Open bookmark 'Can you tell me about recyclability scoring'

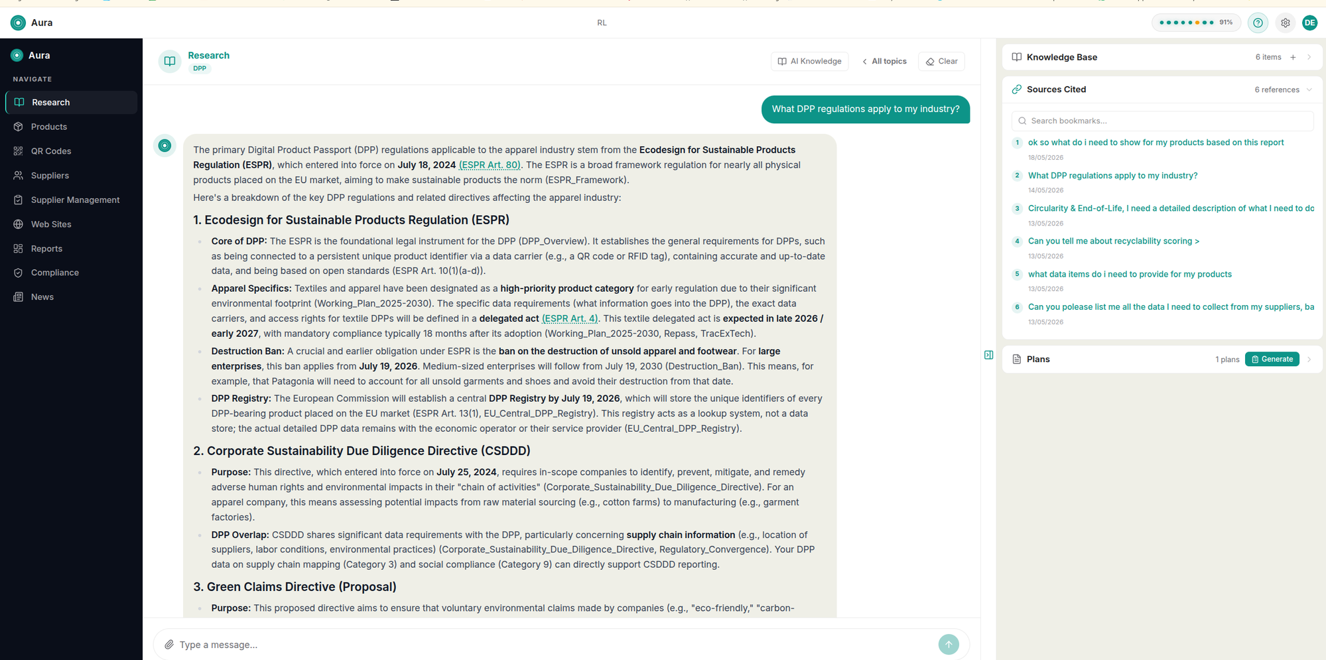click(1114, 241)
